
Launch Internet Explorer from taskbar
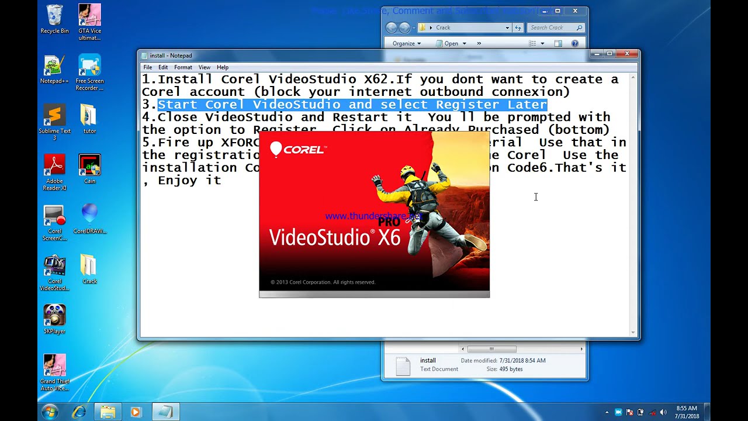[x=80, y=412]
